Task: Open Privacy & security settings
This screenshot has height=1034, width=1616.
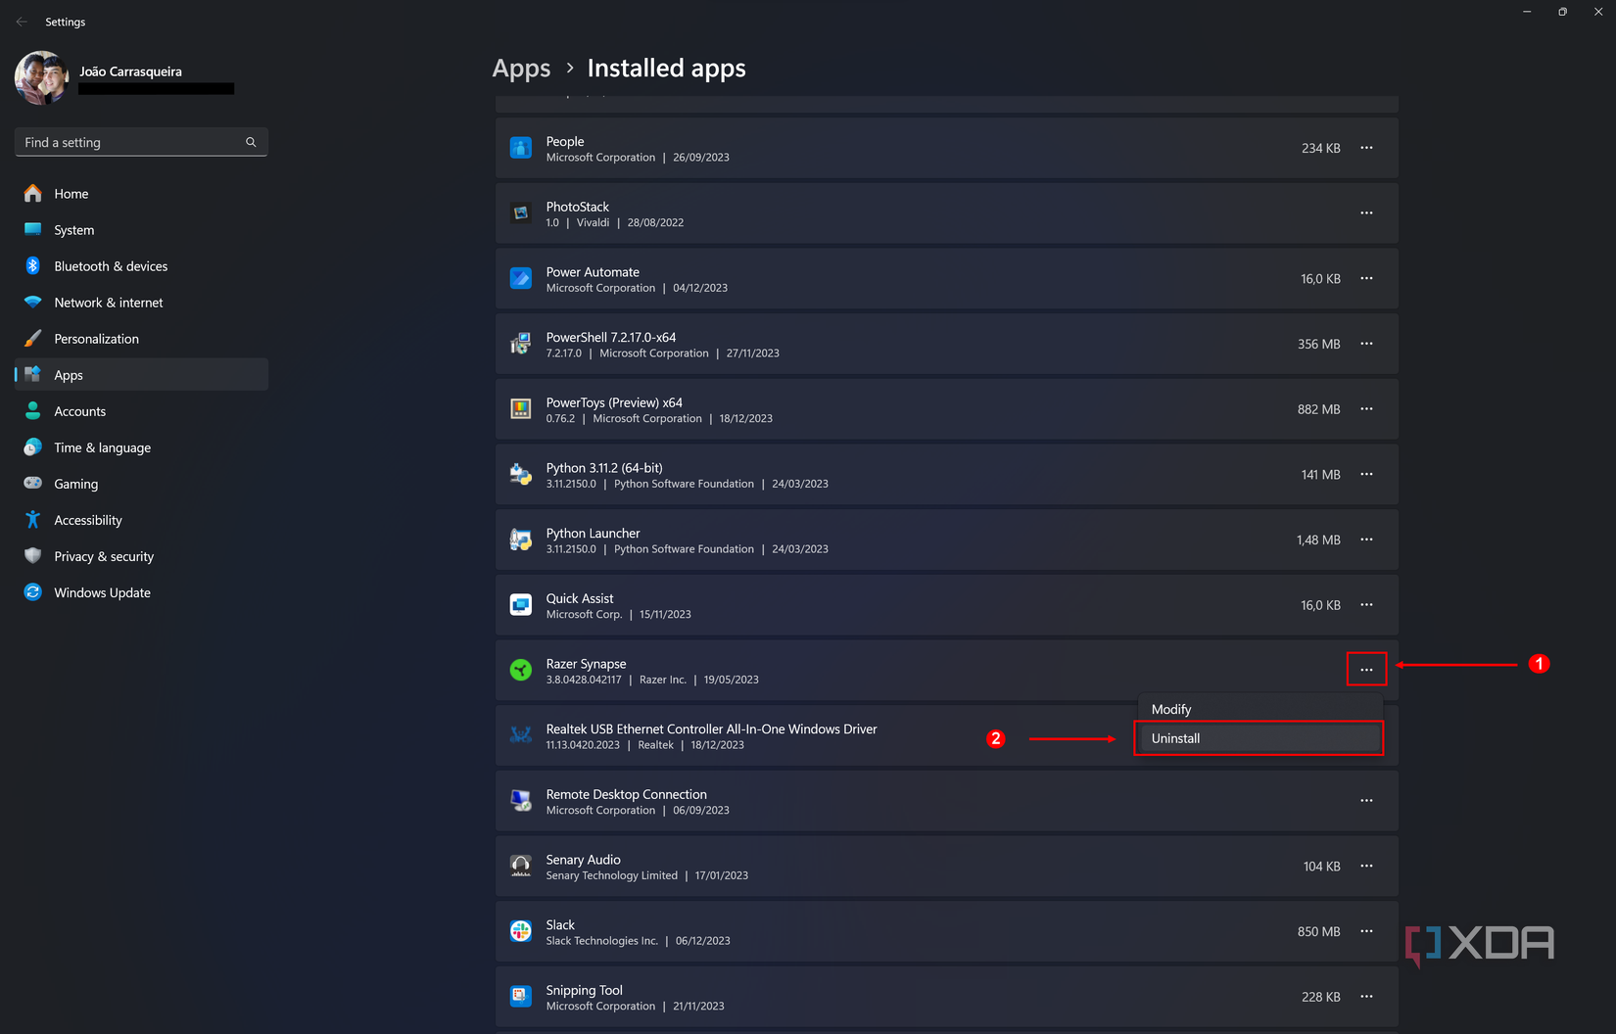Action: click(x=141, y=556)
